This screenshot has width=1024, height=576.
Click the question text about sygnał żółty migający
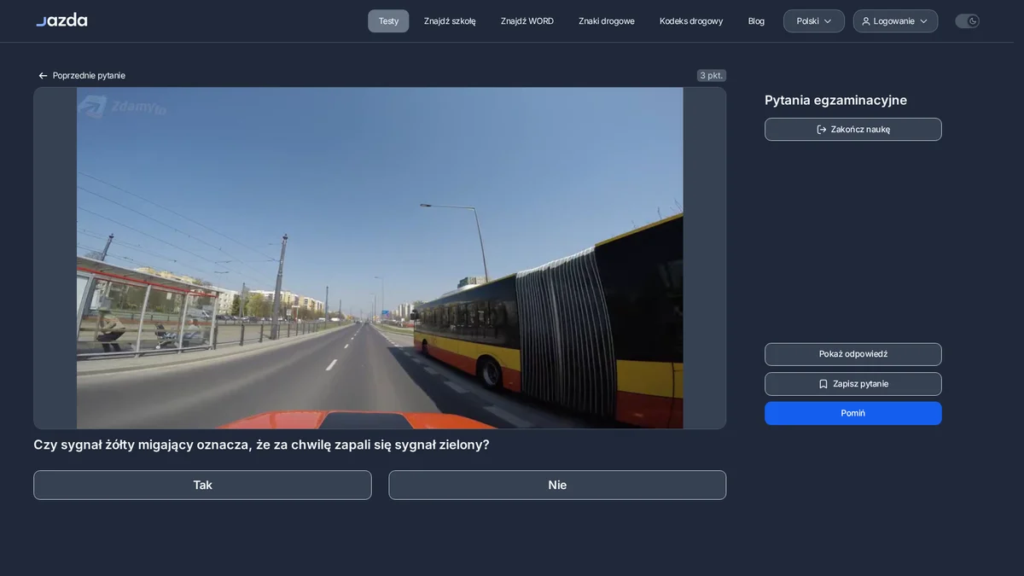point(261,445)
